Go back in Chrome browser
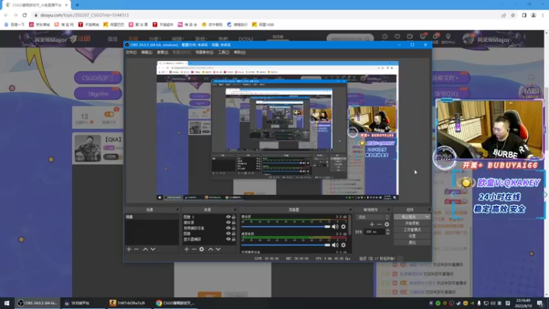The height and width of the screenshot is (309, 549). (x=6, y=15)
